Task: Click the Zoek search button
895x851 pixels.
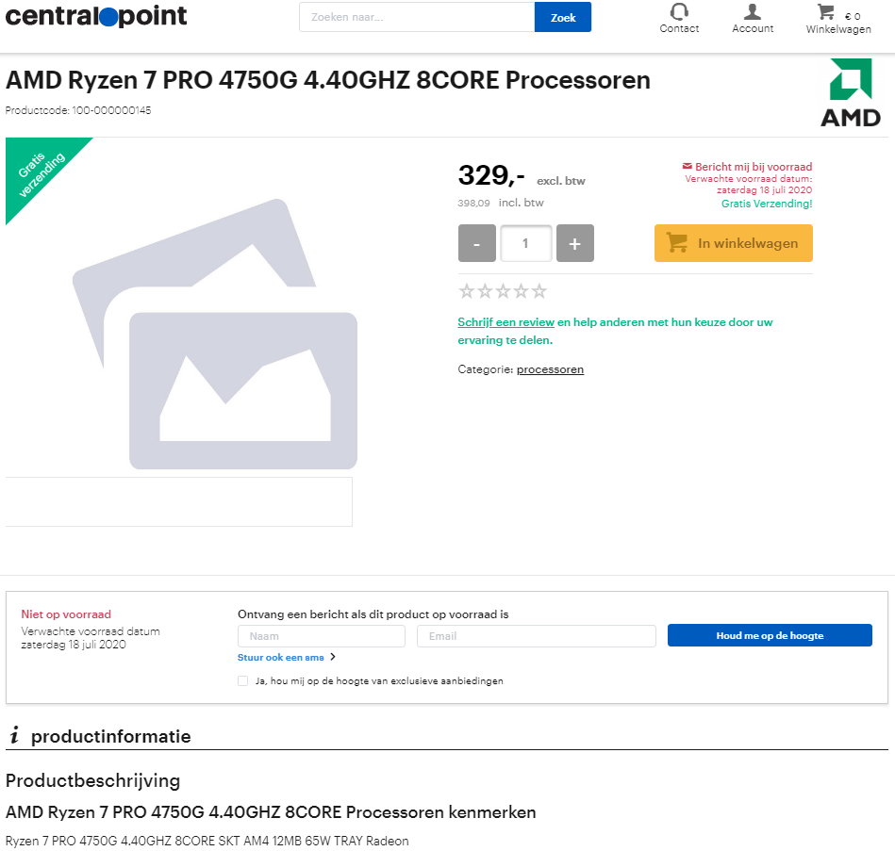Action: click(x=563, y=17)
